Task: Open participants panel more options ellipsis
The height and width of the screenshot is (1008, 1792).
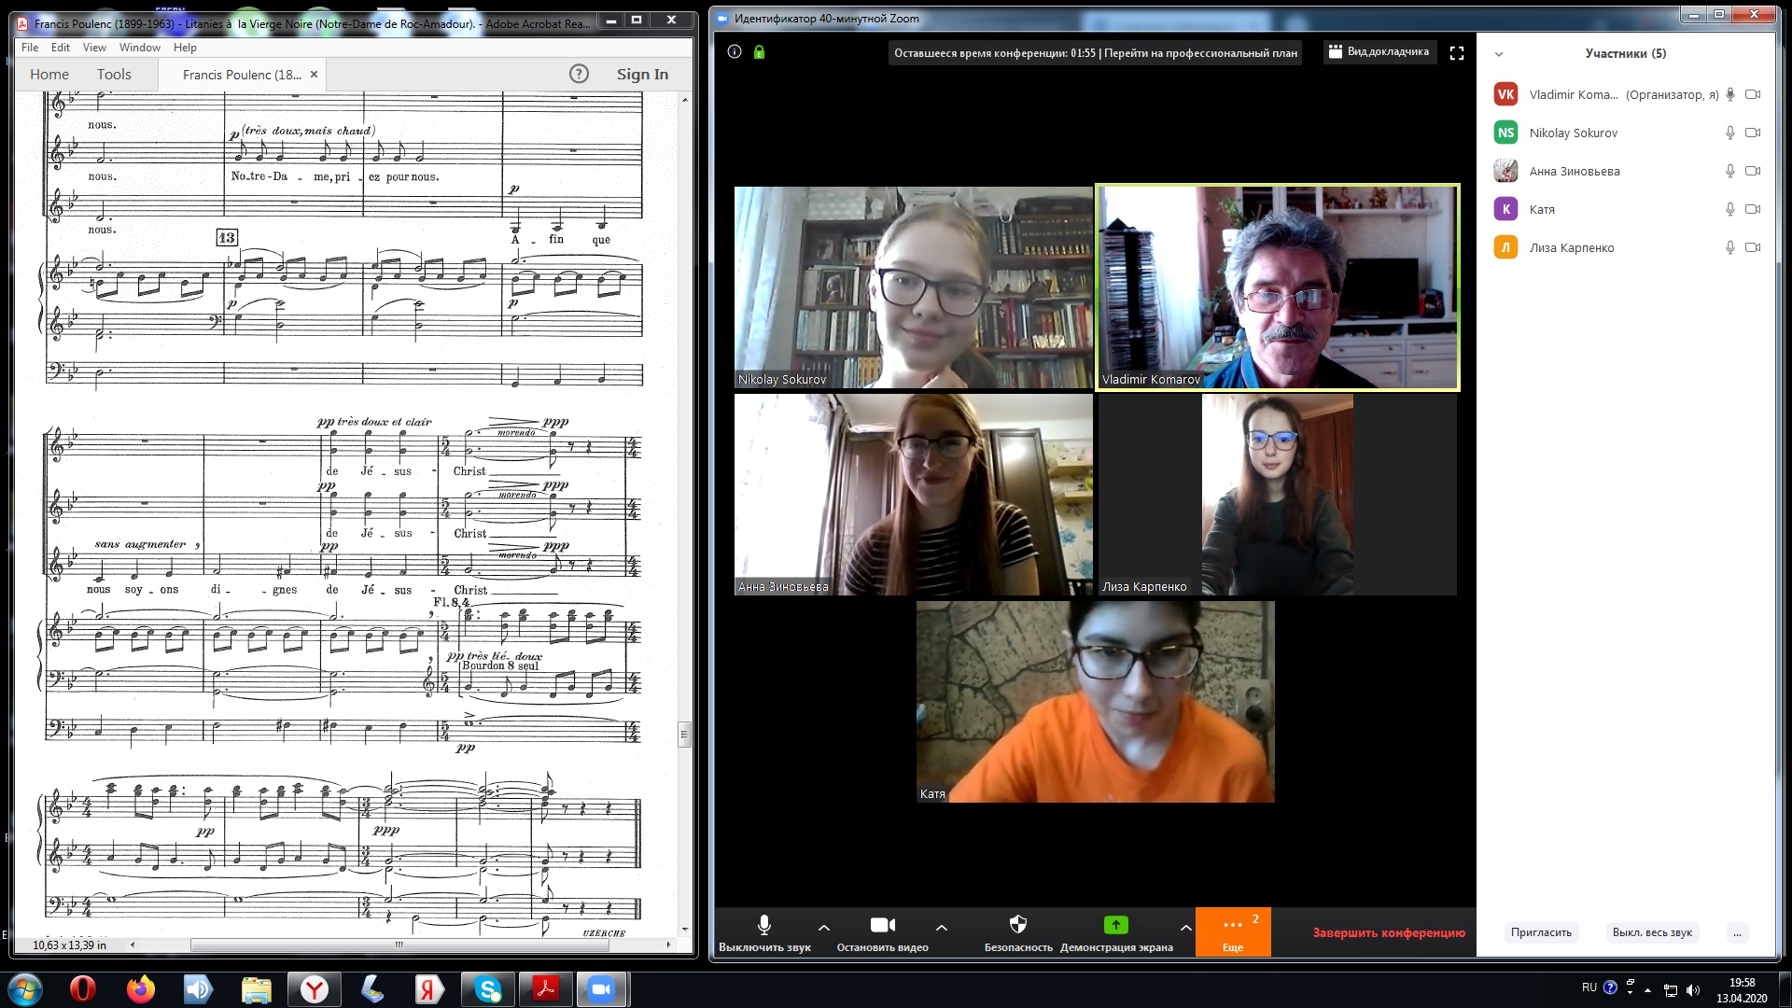Action: tap(1737, 932)
